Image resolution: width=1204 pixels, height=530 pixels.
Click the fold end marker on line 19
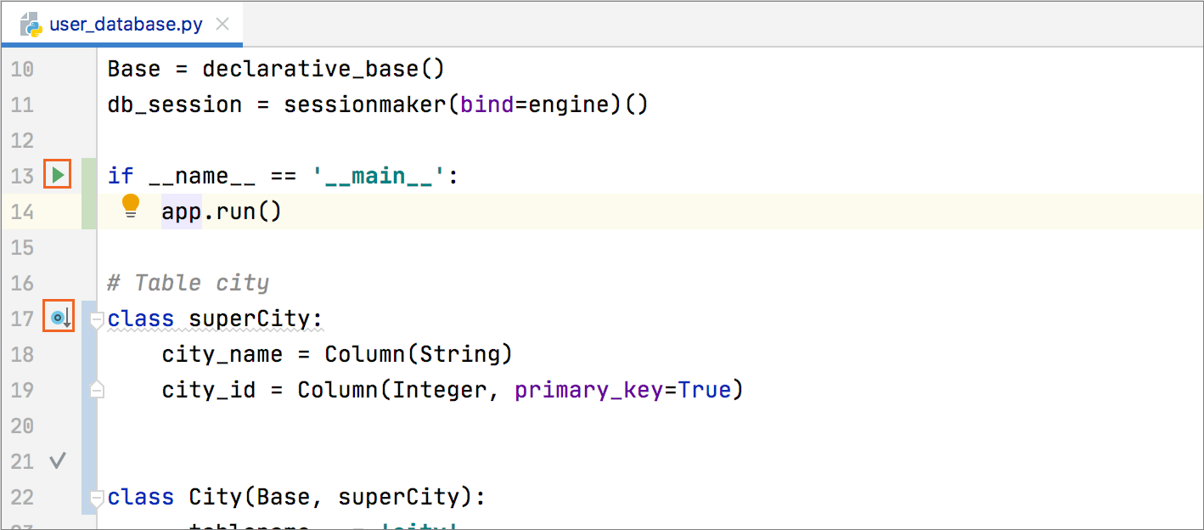click(97, 390)
